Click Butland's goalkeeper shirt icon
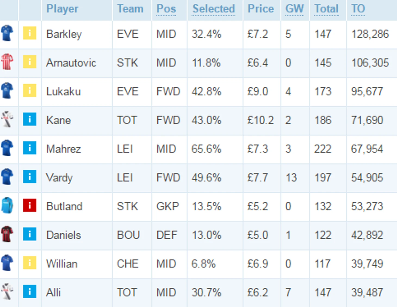 (7, 205)
